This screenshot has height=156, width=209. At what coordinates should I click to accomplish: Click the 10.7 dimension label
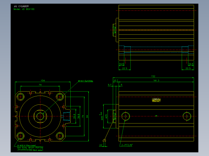(116, 80)
